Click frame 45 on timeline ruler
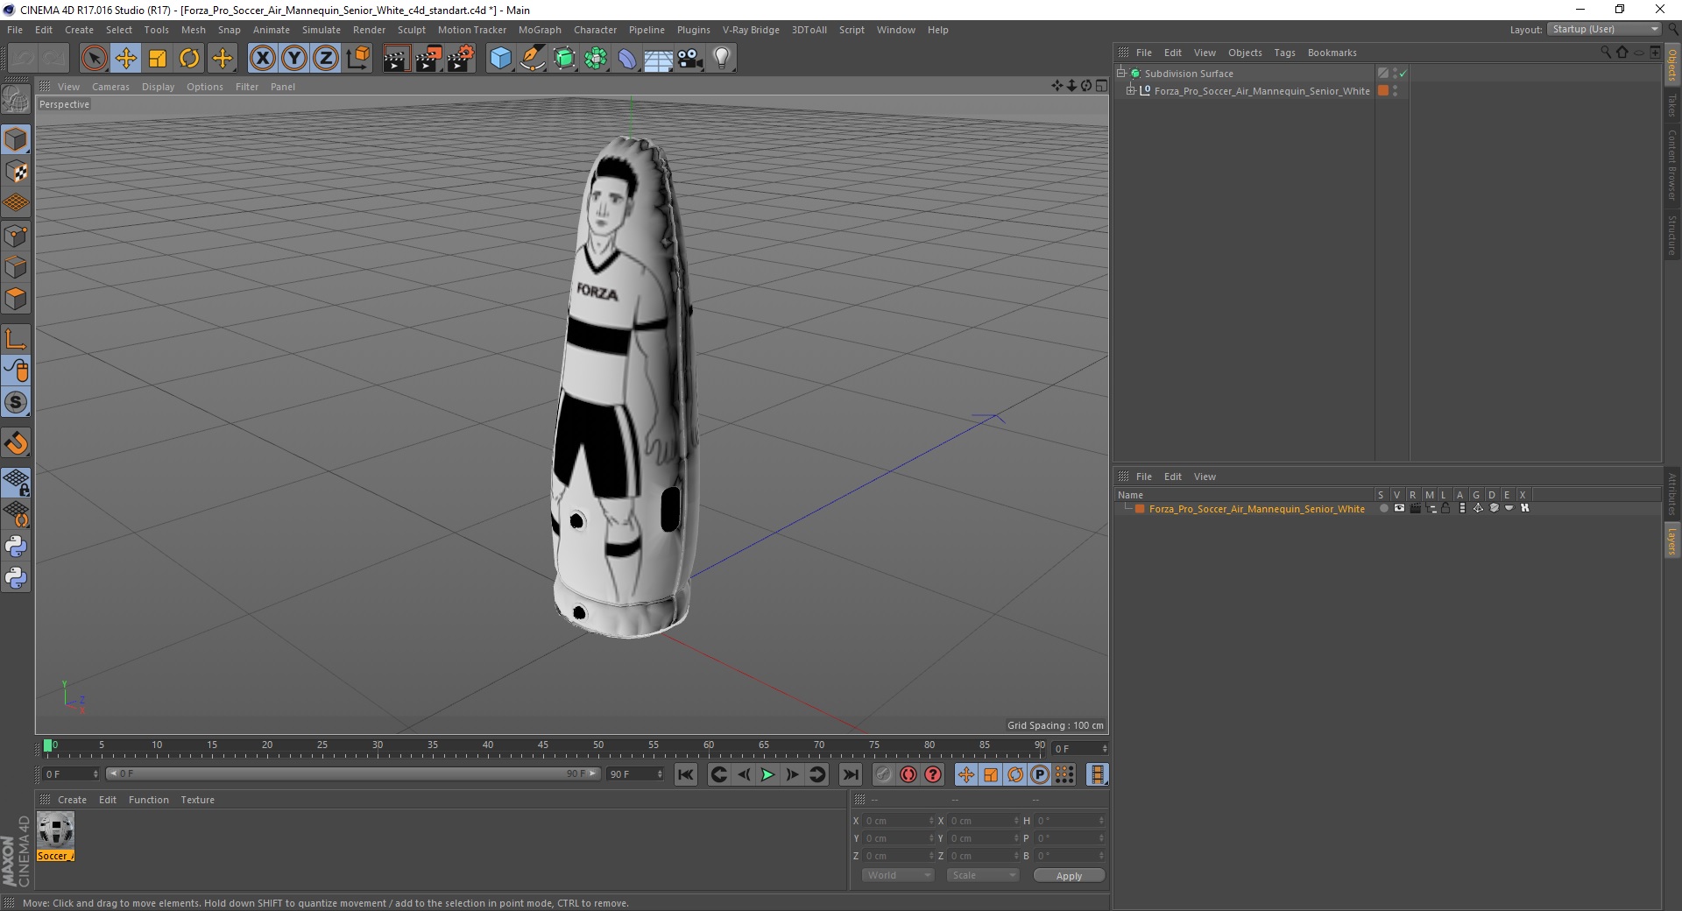 point(543,745)
